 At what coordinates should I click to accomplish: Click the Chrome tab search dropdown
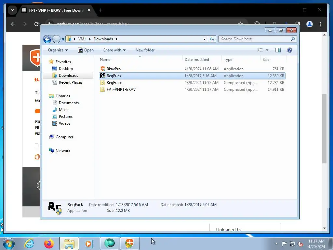click(x=12, y=10)
